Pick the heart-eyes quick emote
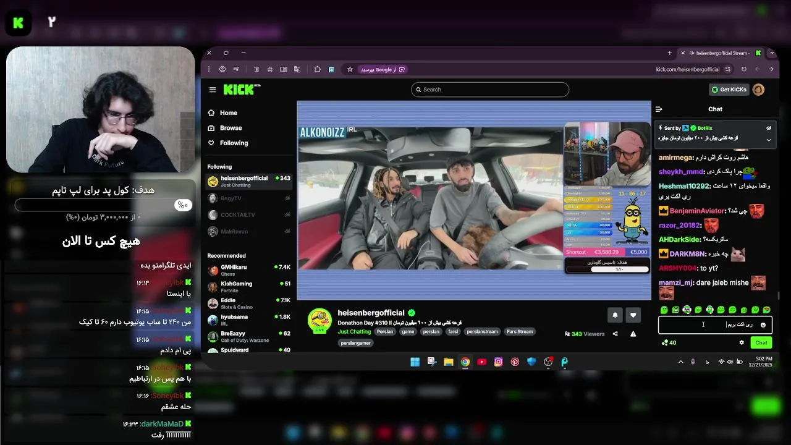 coord(767,310)
